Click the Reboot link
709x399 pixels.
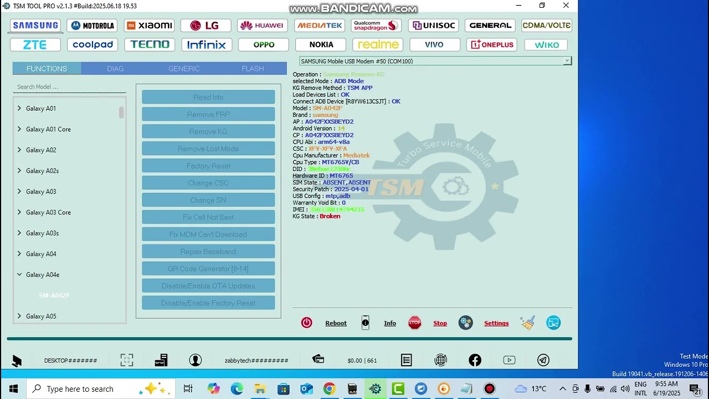pos(336,323)
